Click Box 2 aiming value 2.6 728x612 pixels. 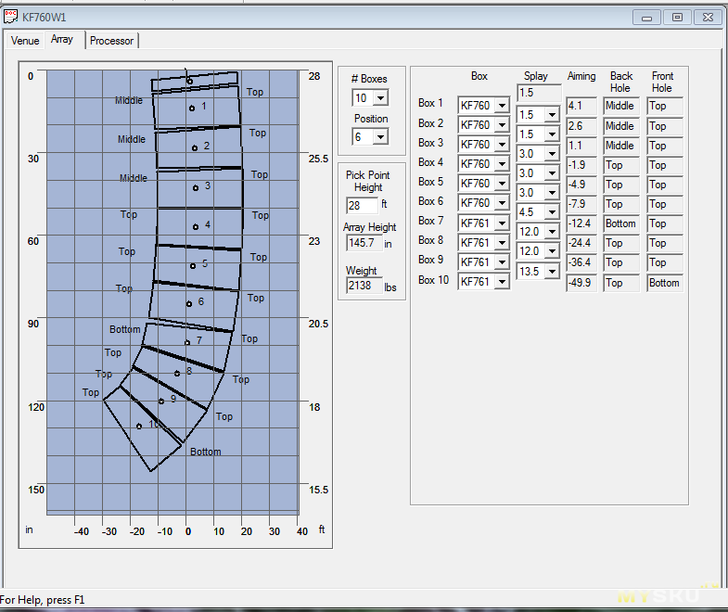(x=581, y=126)
